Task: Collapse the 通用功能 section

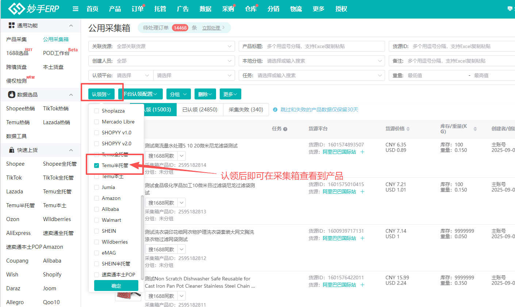Action: tap(71, 25)
